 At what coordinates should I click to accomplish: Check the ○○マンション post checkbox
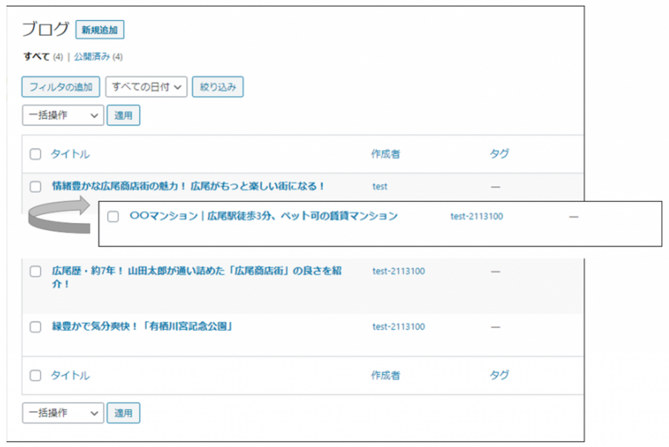(x=113, y=217)
